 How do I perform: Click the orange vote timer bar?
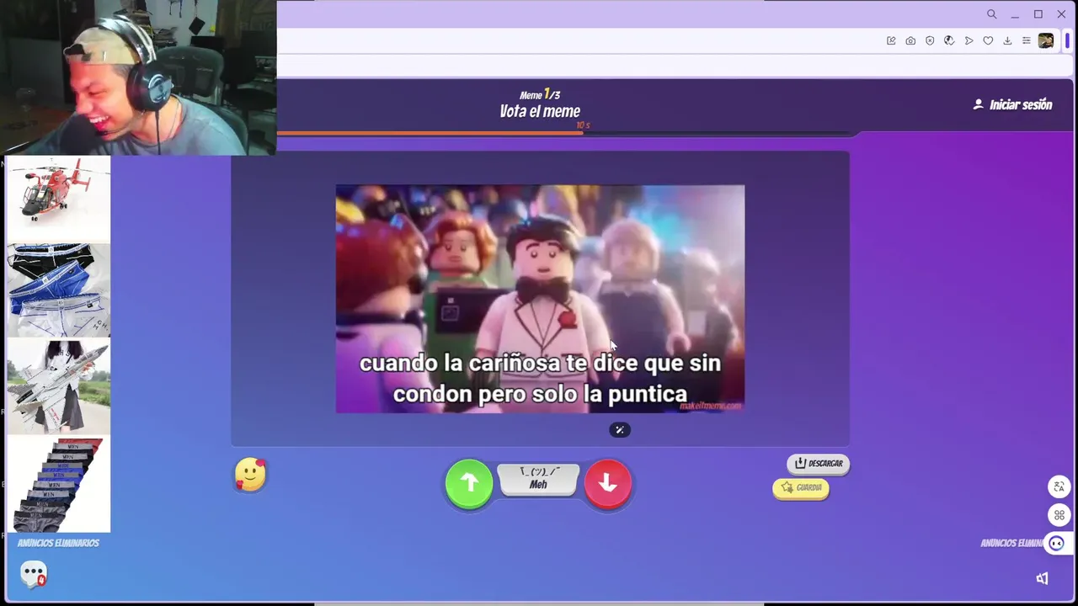click(430, 133)
